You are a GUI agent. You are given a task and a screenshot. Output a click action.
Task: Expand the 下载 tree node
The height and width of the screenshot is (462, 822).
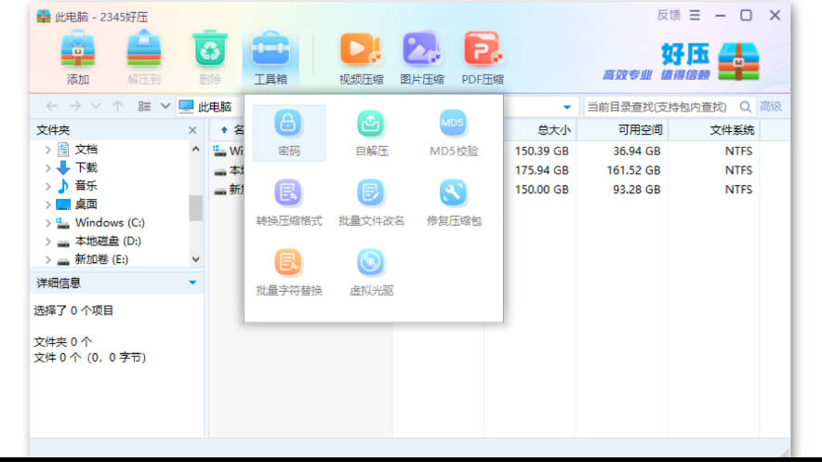(x=47, y=168)
